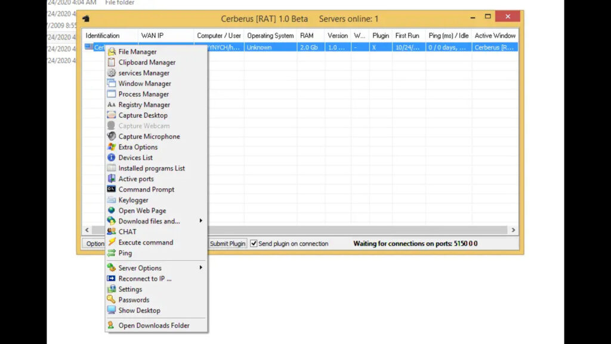Click the 2.0 Gb RAM cell
The height and width of the screenshot is (344, 611).
pyautogui.click(x=310, y=47)
